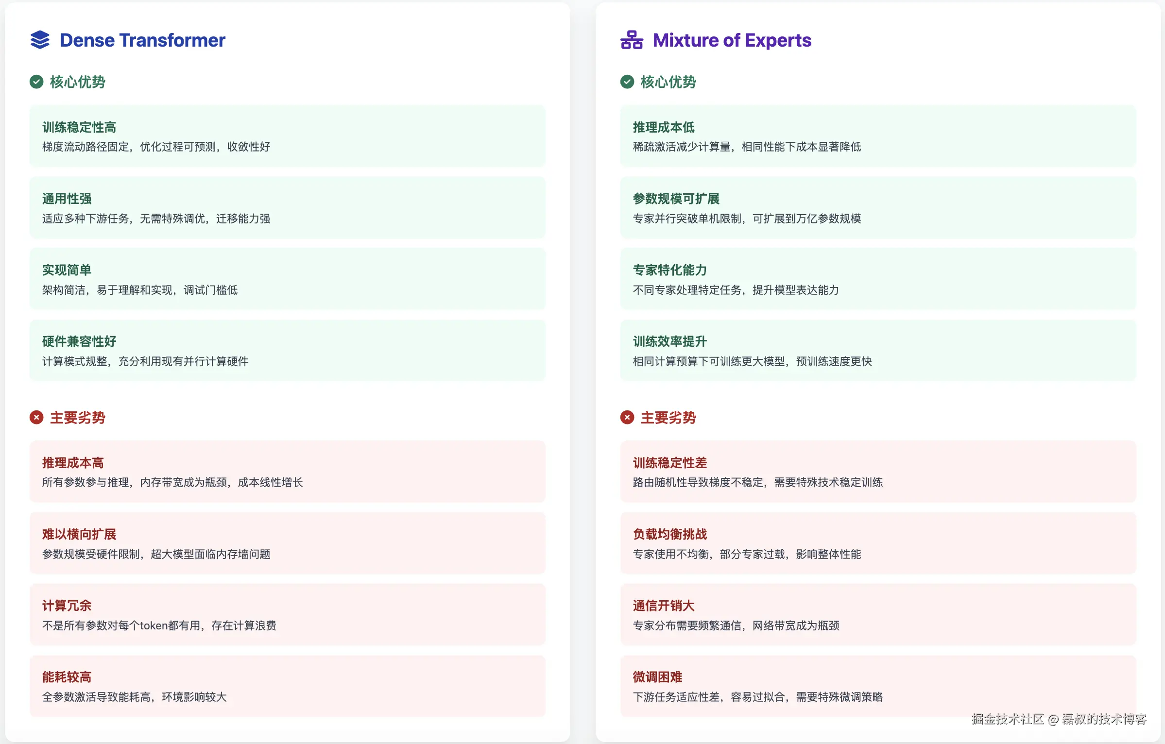Viewport: 1165px width, 744px height.
Task: Click the Mixture of Experts network icon
Action: 632,40
